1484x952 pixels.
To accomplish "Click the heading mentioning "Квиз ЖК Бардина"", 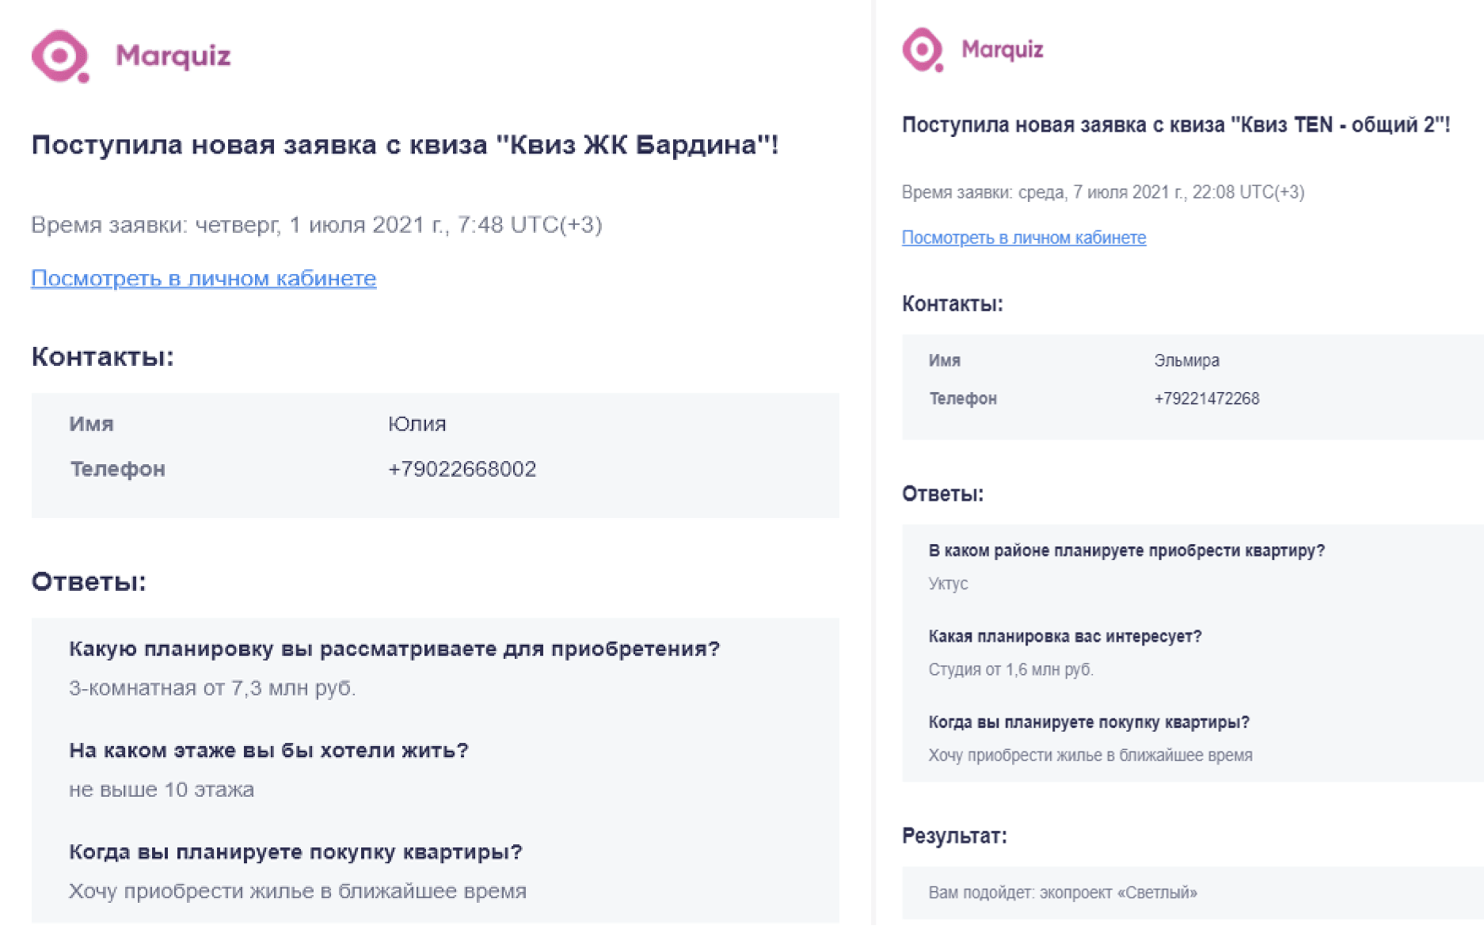I will pyautogui.click(x=405, y=145).
